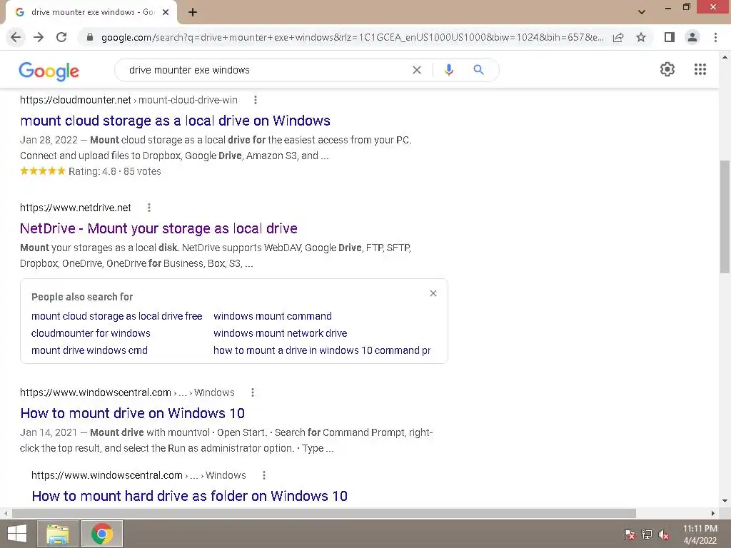Search mount drive windows cmd
Image resolution: width=731 pixels, height=548 pixels.
coord(89,350)
